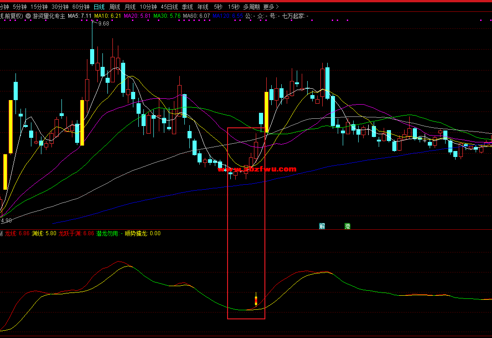Click the MA120 value label
The image size is (492, 338).
coord(228,16)
